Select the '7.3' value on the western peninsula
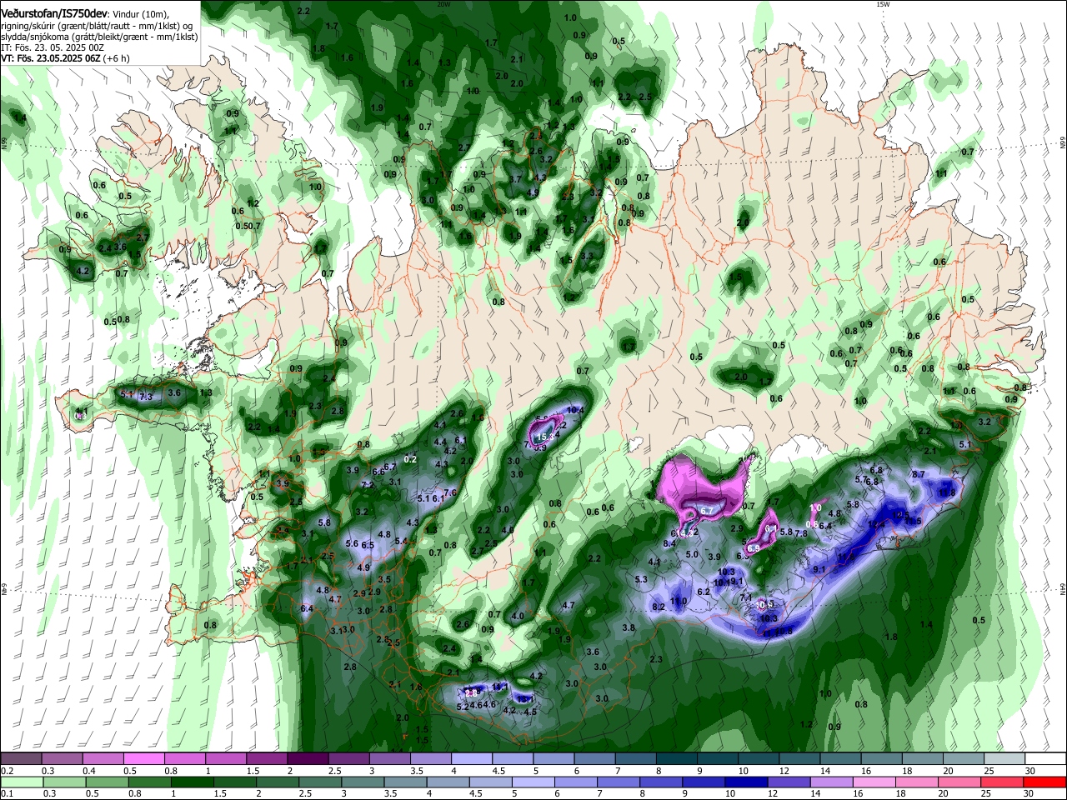This screenshot has height=800, width=1067. tap(146, 397)
